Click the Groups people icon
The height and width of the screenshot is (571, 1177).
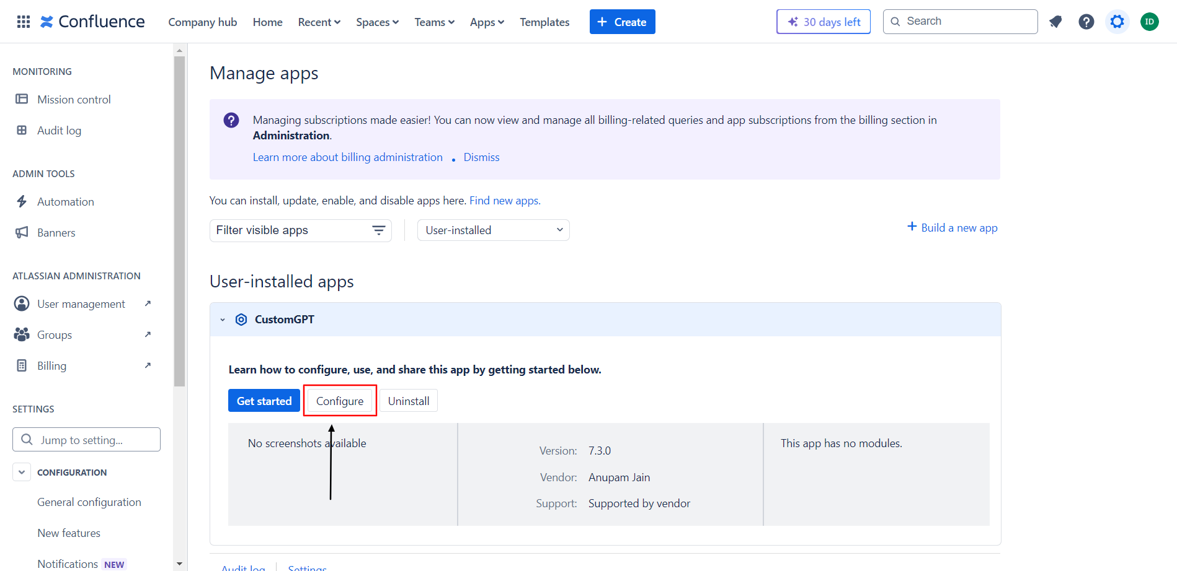[x=22, y=334]
